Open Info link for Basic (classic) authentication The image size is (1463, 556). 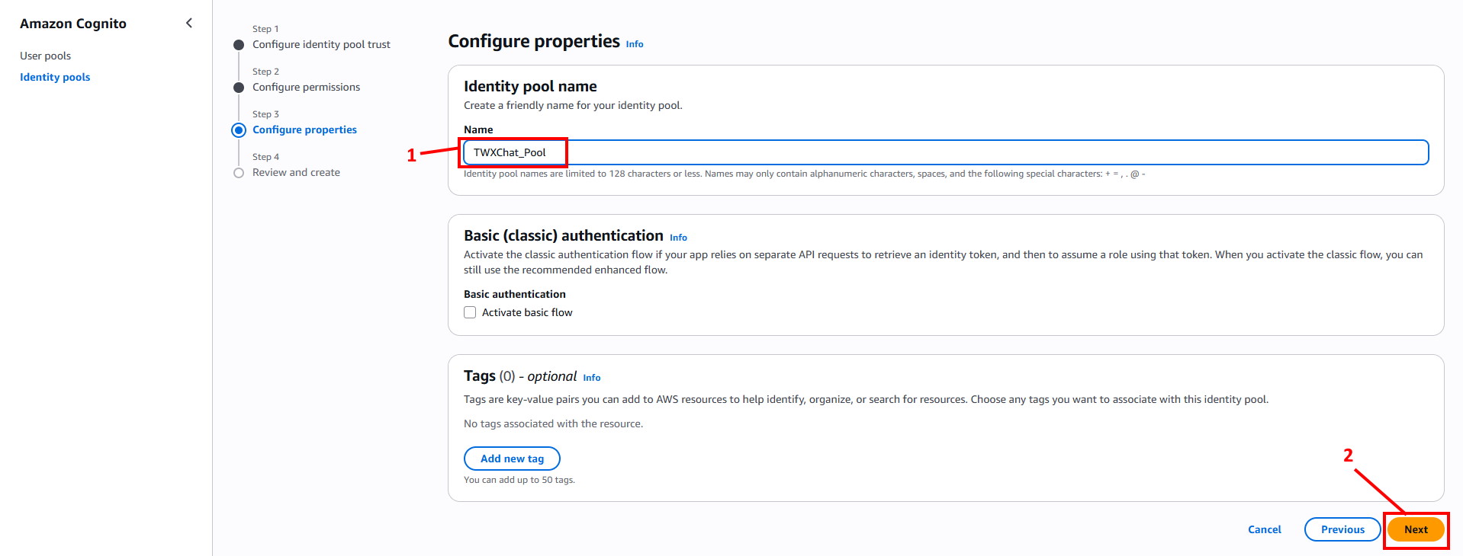coord(678,238)
